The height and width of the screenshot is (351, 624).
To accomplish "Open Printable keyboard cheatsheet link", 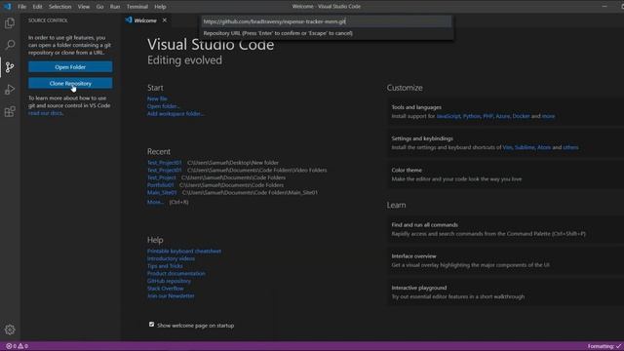I will (x=184, y=252).
